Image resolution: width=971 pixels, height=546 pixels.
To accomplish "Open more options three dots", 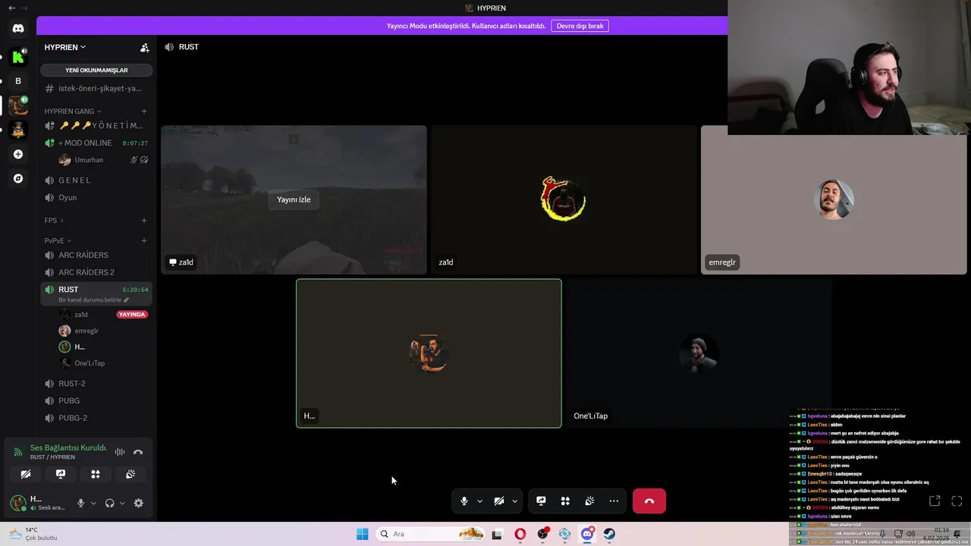I will tap(614, 501).
